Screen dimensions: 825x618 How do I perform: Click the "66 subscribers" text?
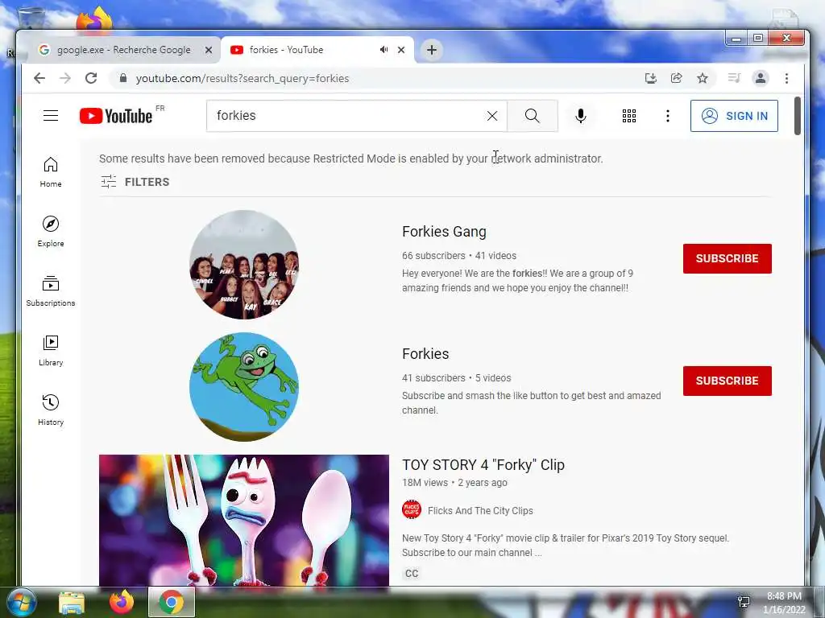point(433,256)
